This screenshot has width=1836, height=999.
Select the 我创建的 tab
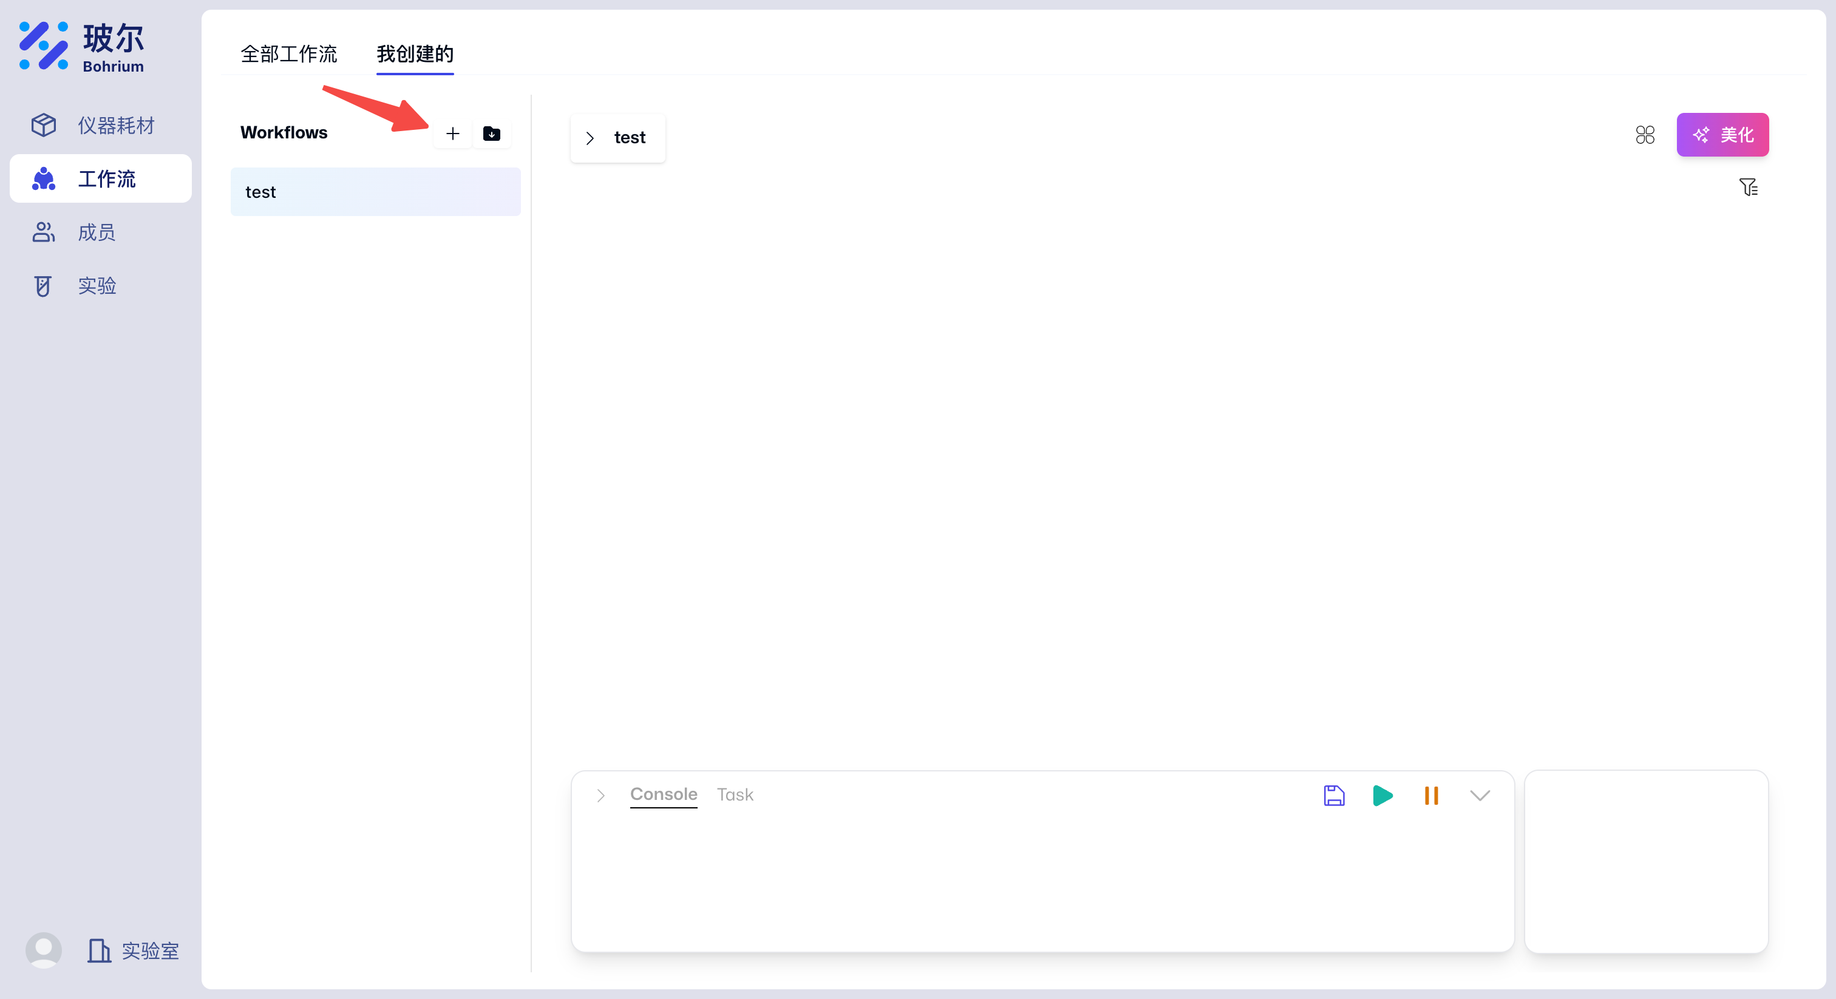click(x=415, y=54)
